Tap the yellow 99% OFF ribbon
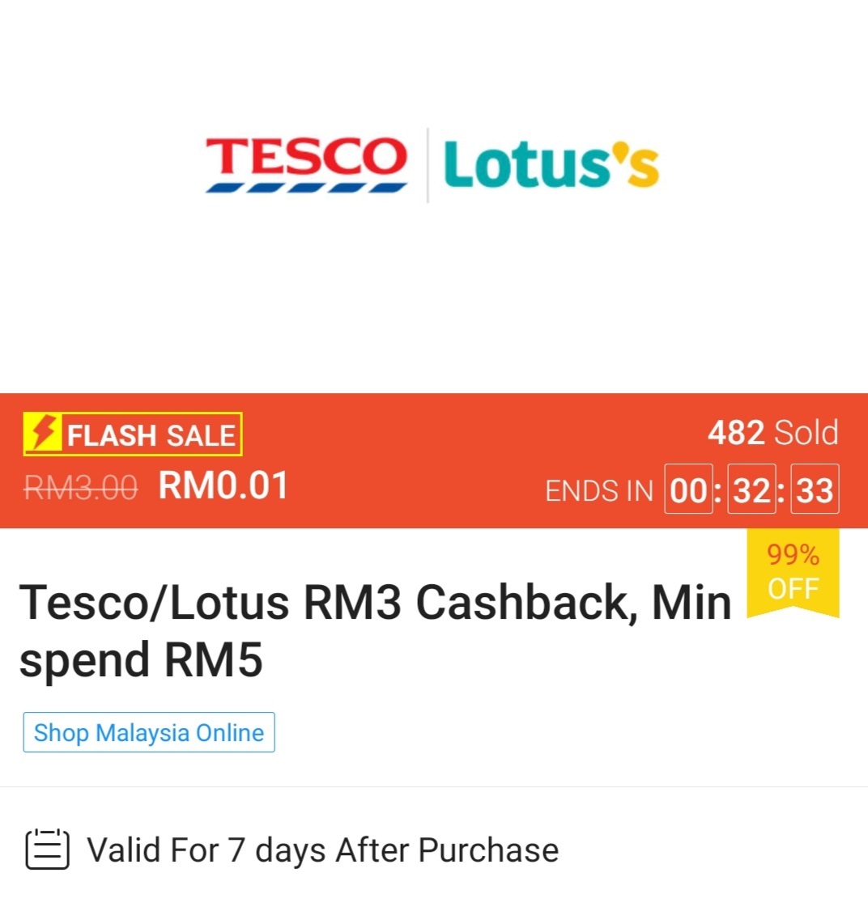The height and width of the screenshot is (898, 868). 793,572
